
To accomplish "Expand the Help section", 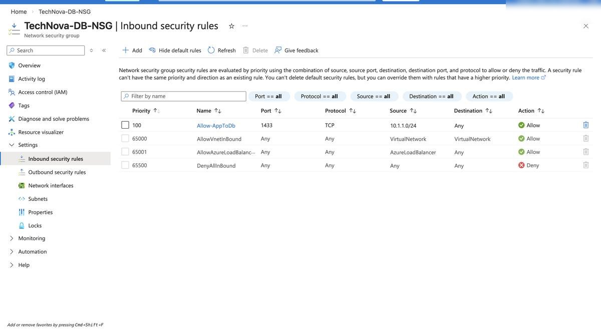I will coord(12,265).
